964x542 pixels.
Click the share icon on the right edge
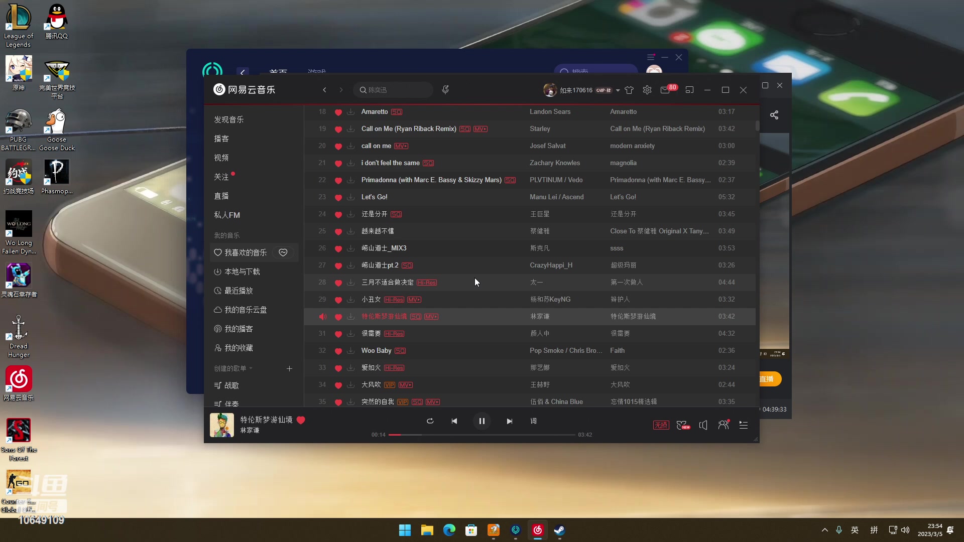point(774,115)
